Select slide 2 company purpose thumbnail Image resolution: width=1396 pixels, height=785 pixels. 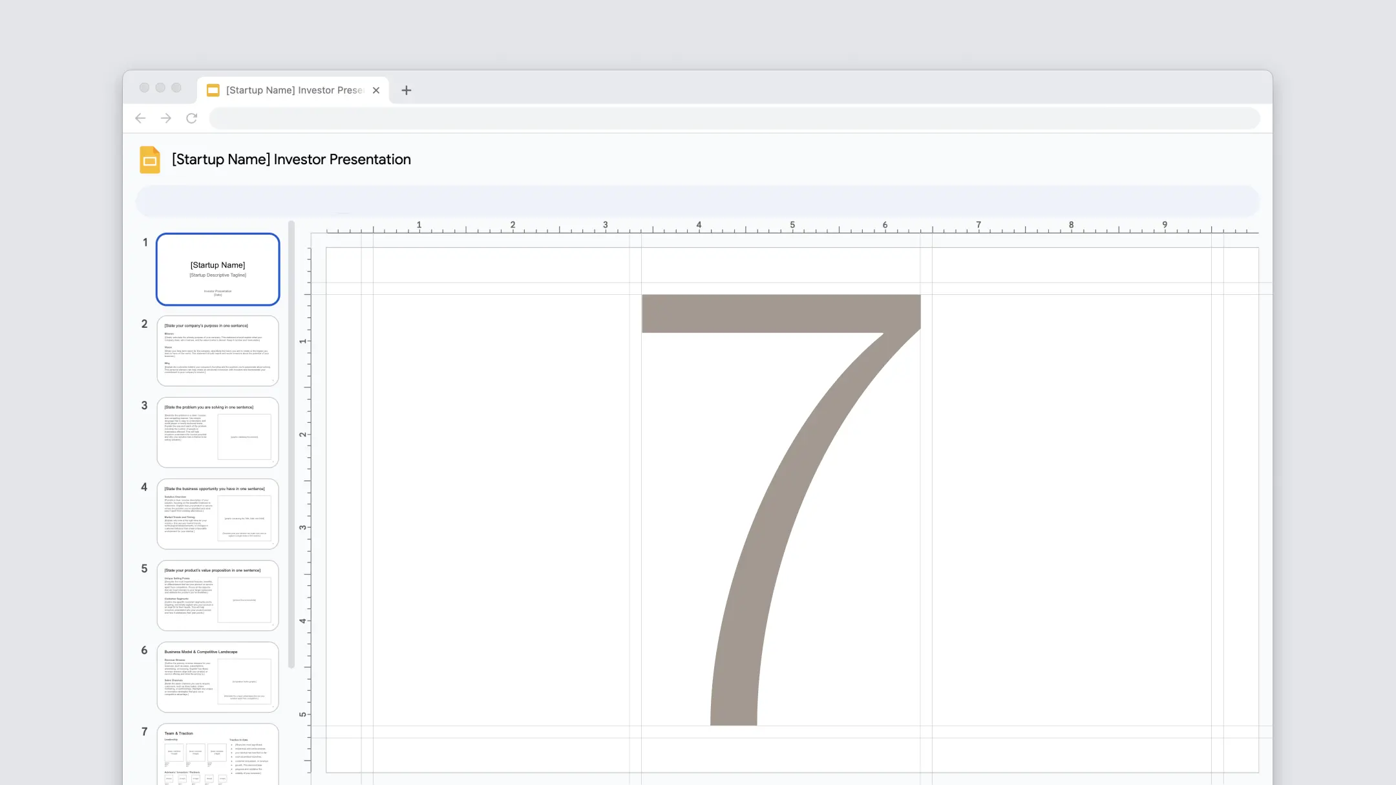pos(218,350)
